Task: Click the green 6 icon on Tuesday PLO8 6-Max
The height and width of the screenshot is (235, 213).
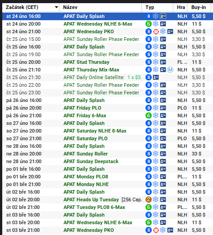Action: [x=149, y=207]
